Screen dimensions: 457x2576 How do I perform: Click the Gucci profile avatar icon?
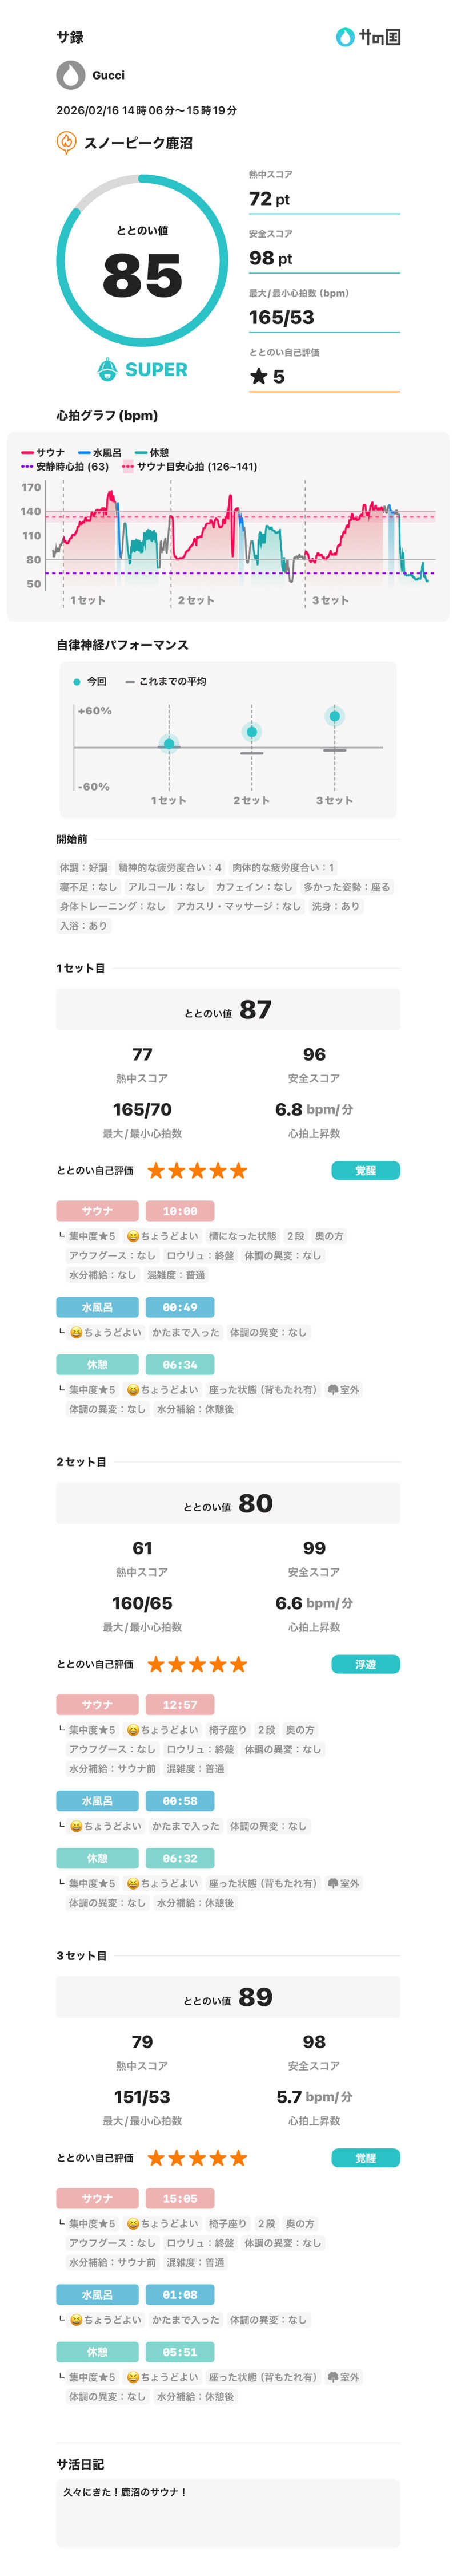tap(70, 75)
